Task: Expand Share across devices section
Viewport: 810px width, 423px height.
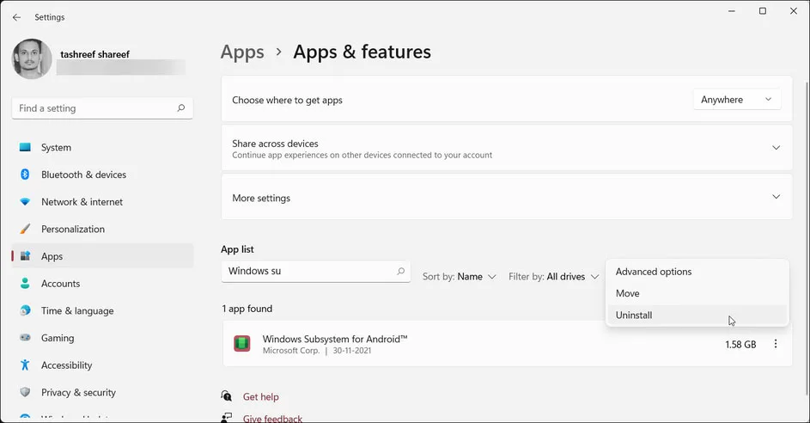Action: [507, 148]
